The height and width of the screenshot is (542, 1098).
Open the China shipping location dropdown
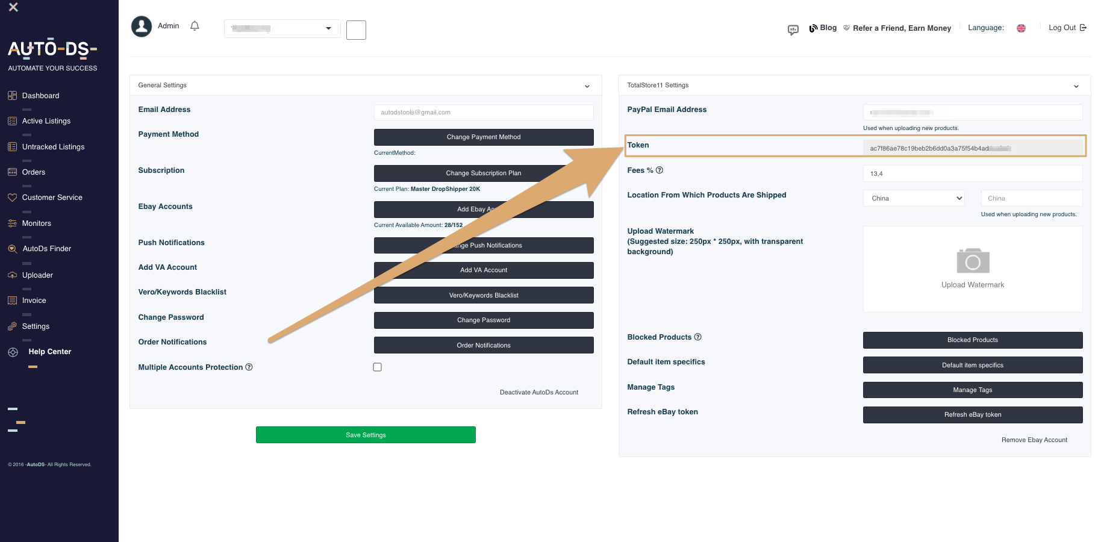pos(914,198)
